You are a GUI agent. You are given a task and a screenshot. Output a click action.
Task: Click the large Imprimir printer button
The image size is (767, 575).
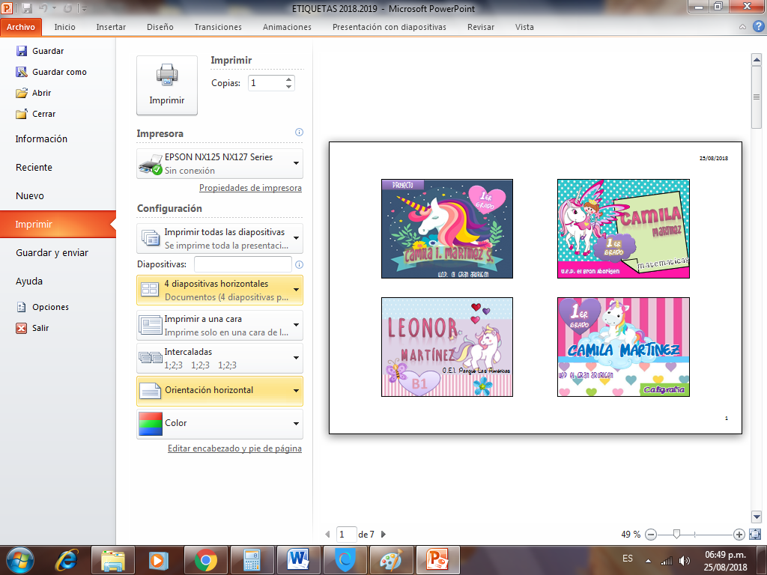pos(167,85)
